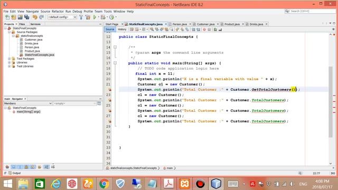This screenshot has height=190, width=338.
Task: Click the Find Selection magnifier icon in editor toolbar
Action: (x=152, y=30)
